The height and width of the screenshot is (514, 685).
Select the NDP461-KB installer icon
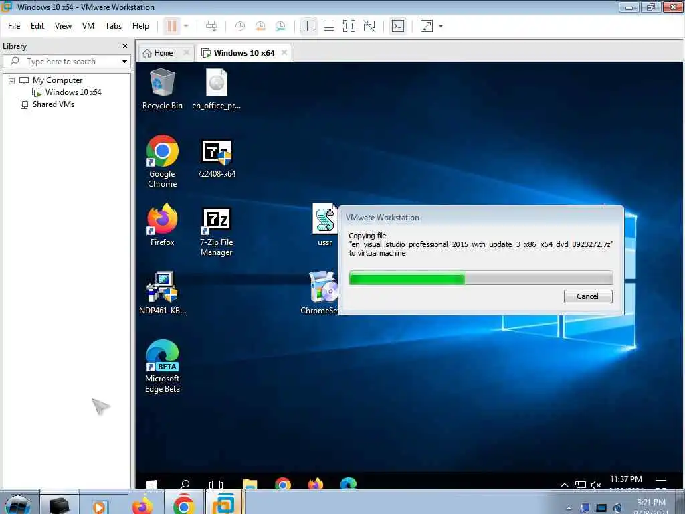point(162,293)
